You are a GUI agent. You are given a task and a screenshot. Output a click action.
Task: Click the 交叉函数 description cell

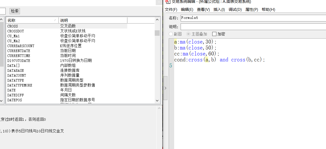(68, 26)
